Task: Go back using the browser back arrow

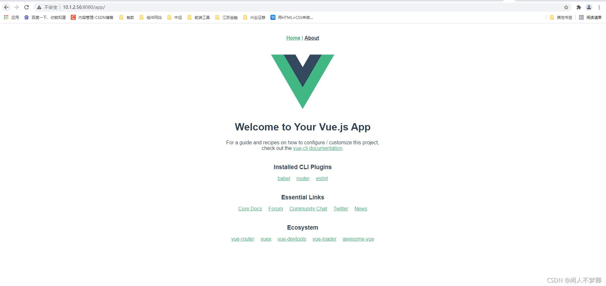Action: point(6,7)
